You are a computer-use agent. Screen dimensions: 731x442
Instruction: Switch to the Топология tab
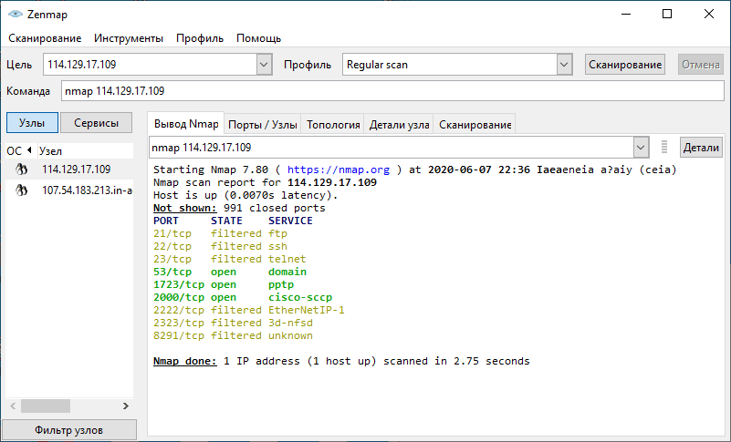[x=333, y=125]
